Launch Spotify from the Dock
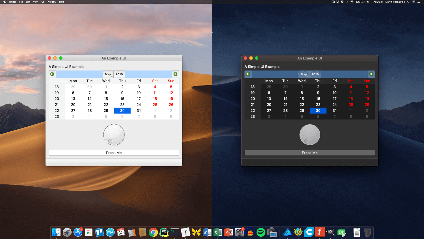The width and height of the screenshot is (424, 239). [261, 232]
